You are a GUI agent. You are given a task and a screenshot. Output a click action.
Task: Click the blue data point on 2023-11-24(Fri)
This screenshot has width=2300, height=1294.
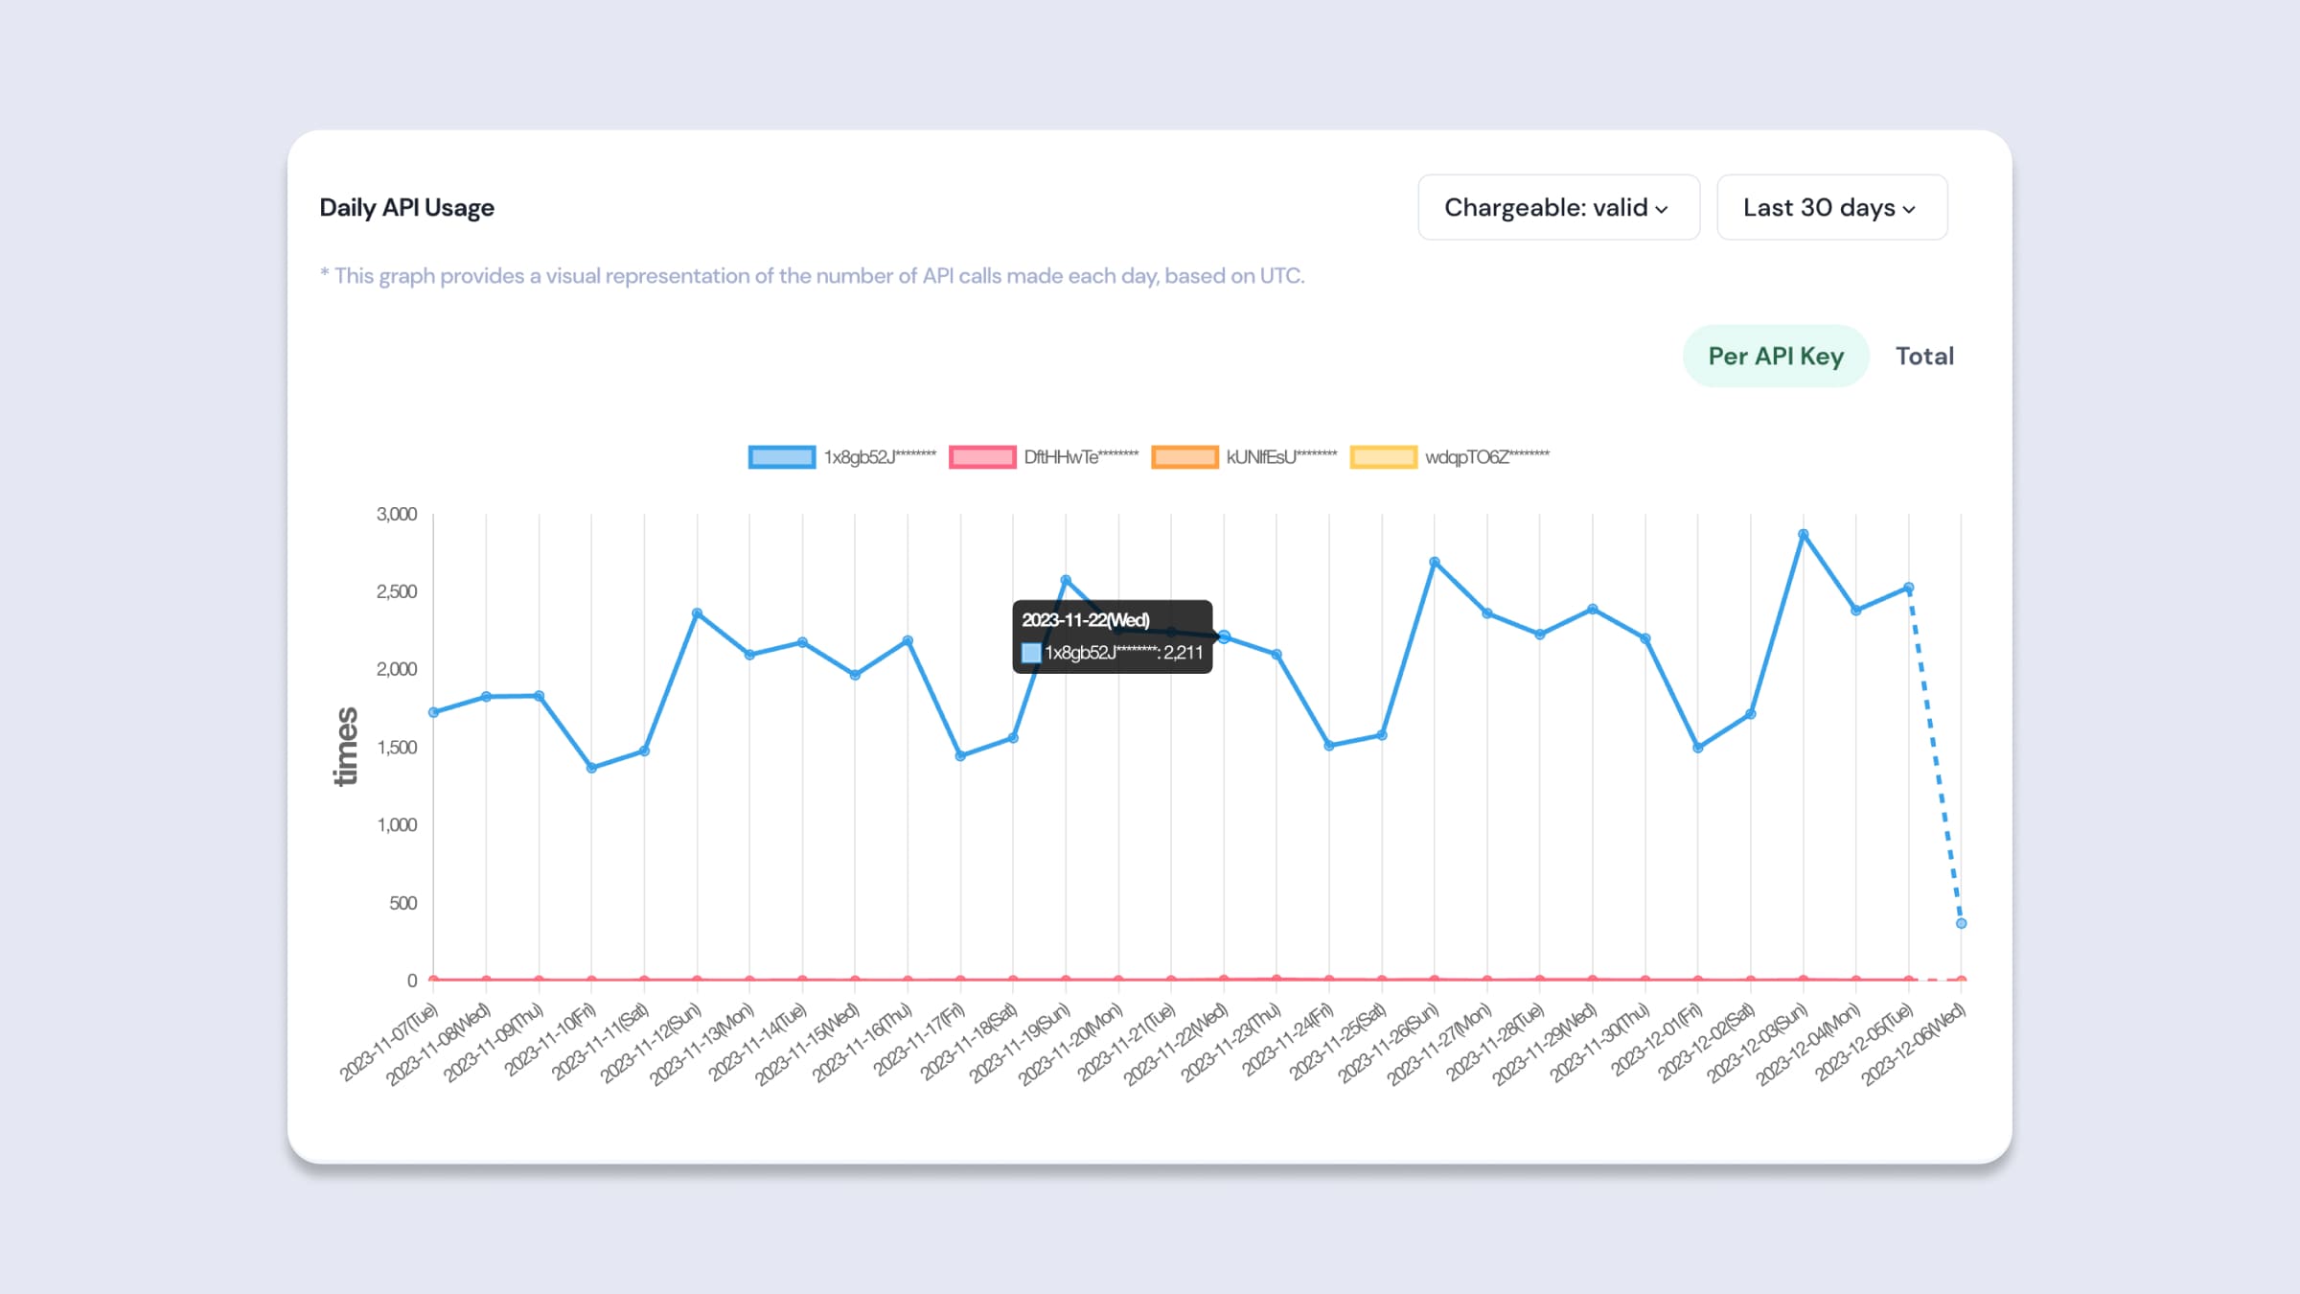click(1329, 746)
